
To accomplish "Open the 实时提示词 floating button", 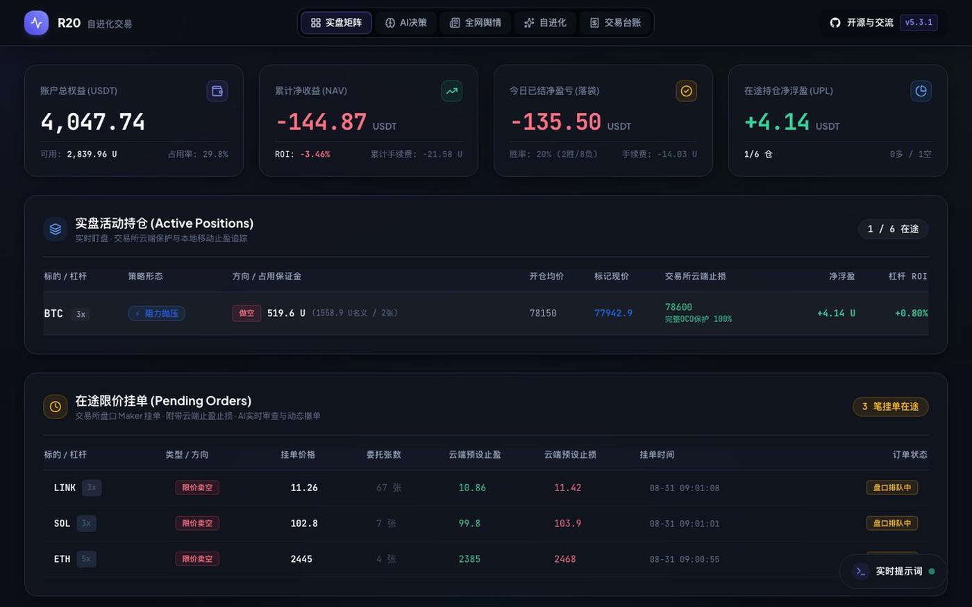I will (x=894, y=571).
